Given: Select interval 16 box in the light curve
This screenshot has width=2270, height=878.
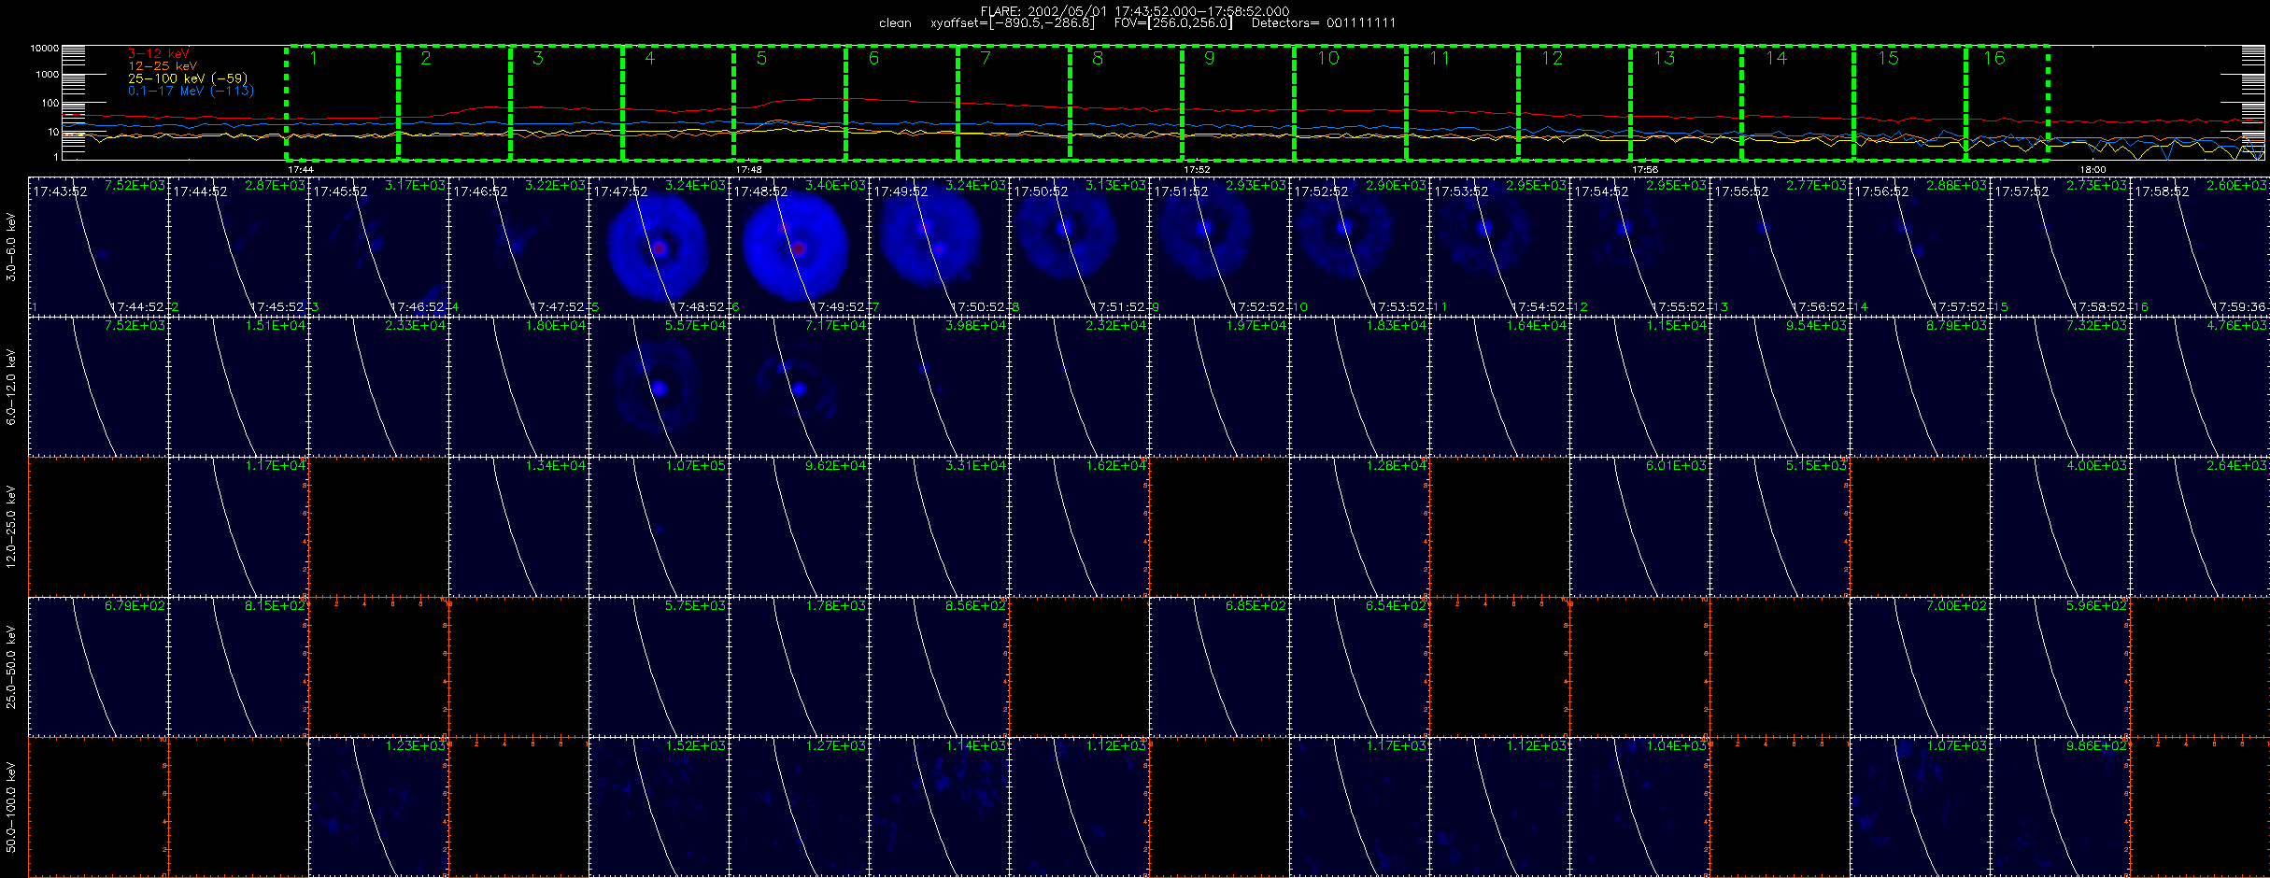Looking at the screenshot, I should pos(2008,103).
